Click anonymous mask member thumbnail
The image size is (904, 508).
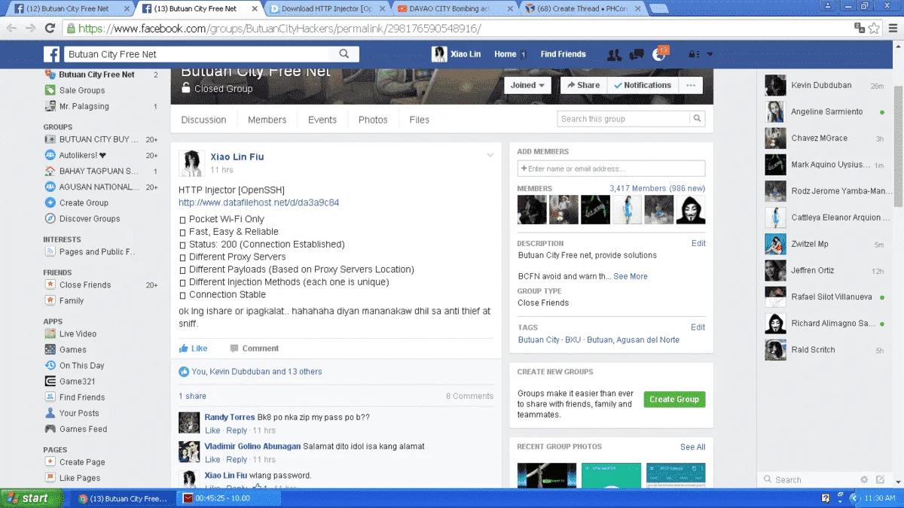coord(691,210)
